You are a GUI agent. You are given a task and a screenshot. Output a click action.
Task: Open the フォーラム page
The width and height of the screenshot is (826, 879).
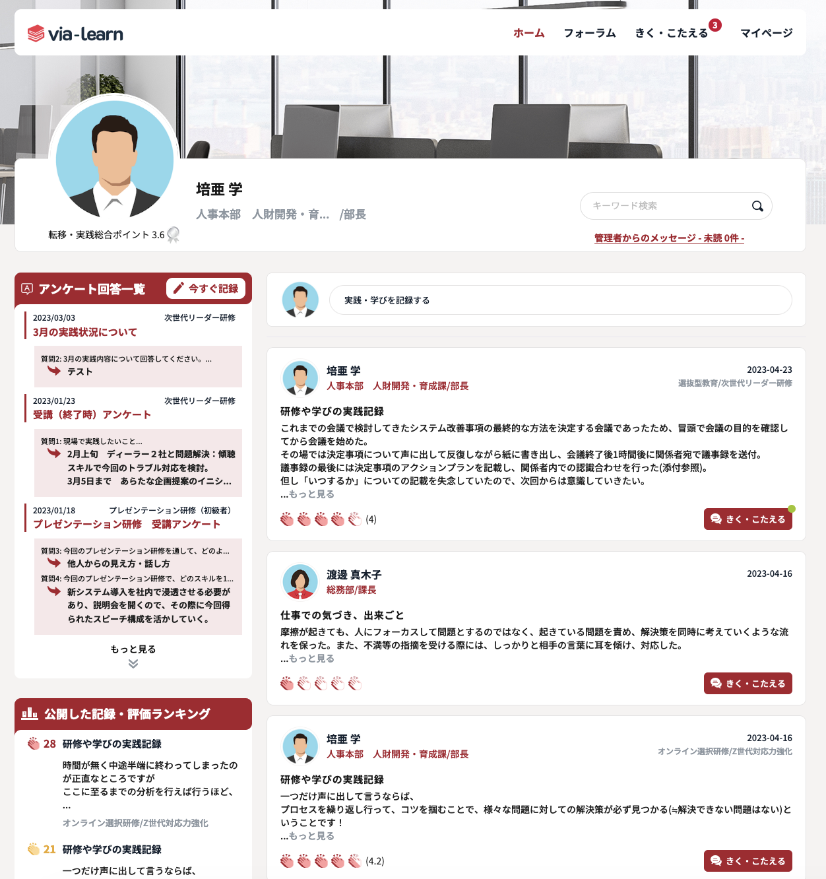tap(590, 32)
